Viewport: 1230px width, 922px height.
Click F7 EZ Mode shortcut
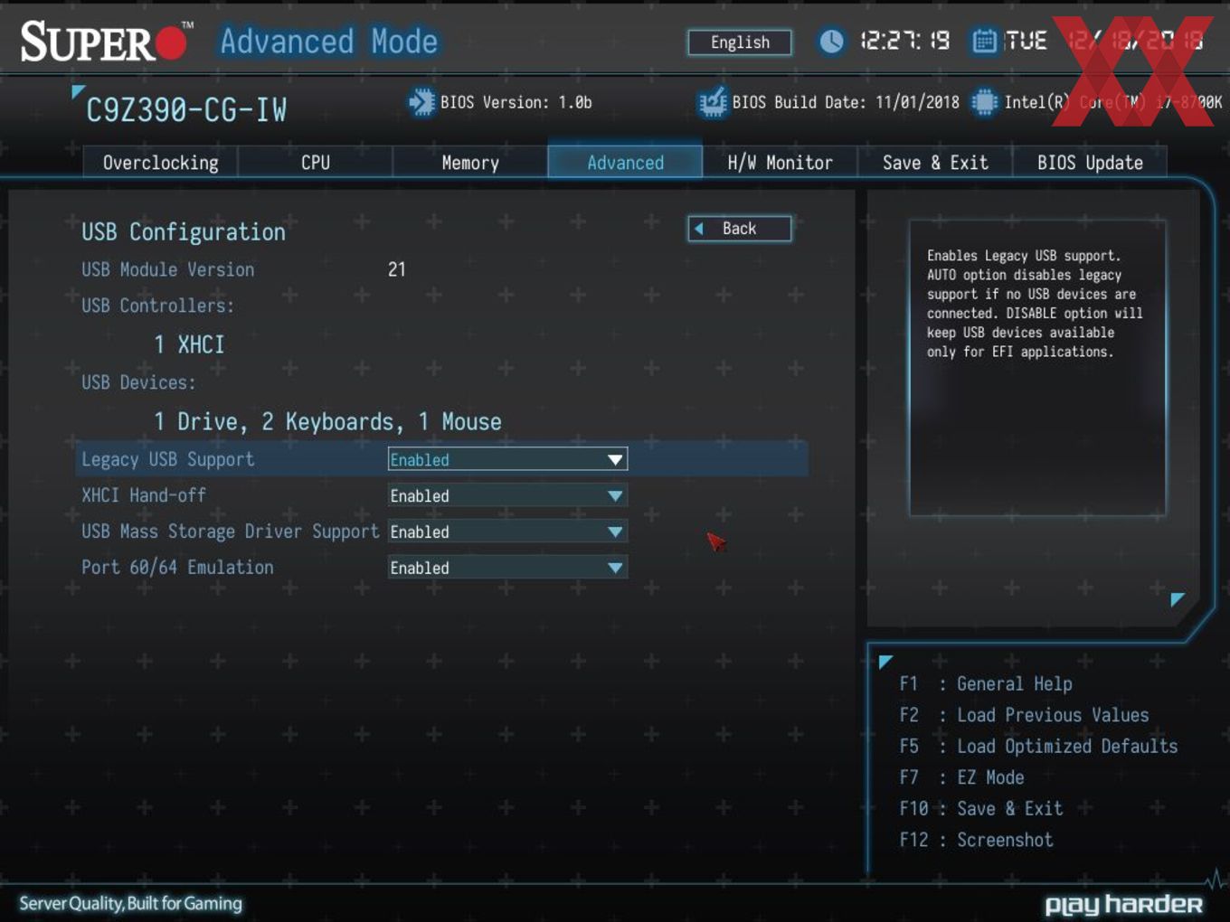click(961, 777)
